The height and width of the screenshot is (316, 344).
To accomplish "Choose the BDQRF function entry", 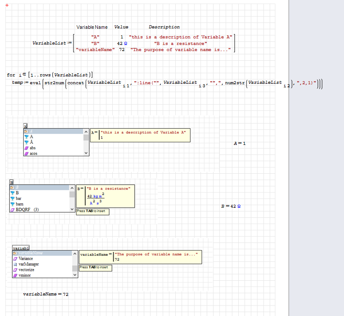I will pos(24,210).
